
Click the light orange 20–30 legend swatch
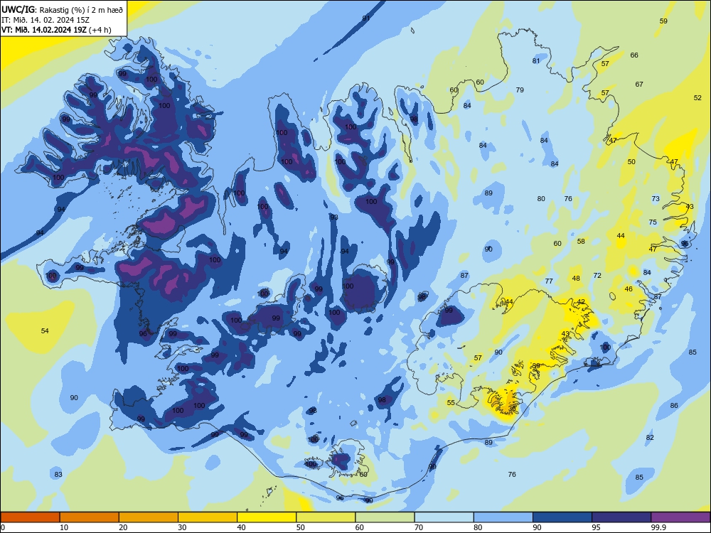149,517
